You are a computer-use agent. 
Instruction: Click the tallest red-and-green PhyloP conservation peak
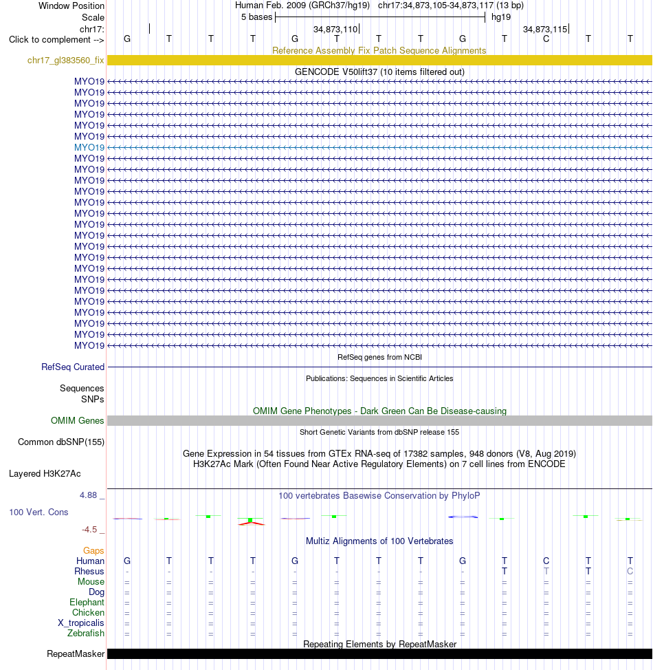(252, 521)
